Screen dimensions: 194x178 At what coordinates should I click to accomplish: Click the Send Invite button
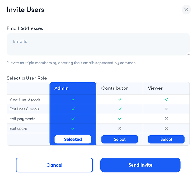pyautogui.click(x=140, y=165)
